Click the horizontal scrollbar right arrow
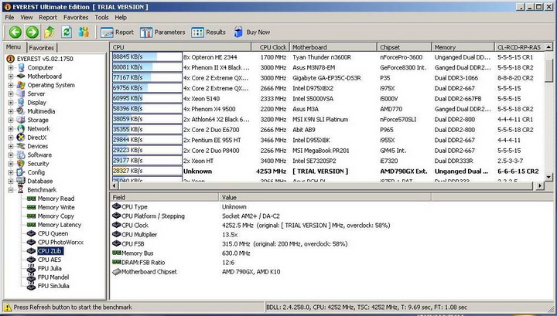The image size is (557, 316). pos(540,185)
